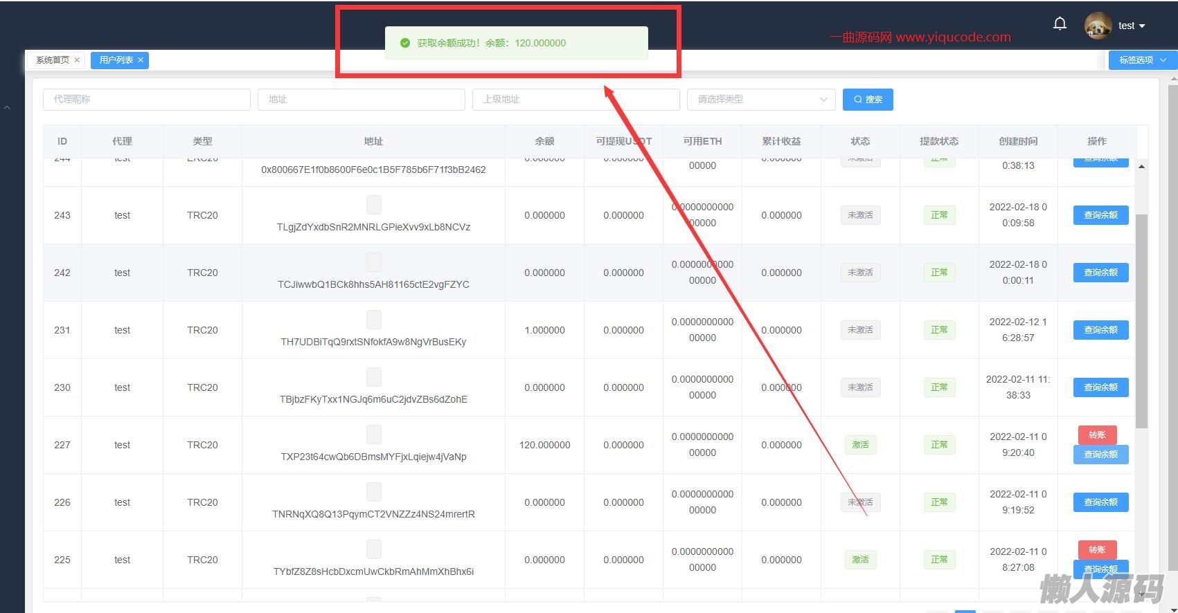Switch to the 系统首页 tab

(x=53, y=60)
